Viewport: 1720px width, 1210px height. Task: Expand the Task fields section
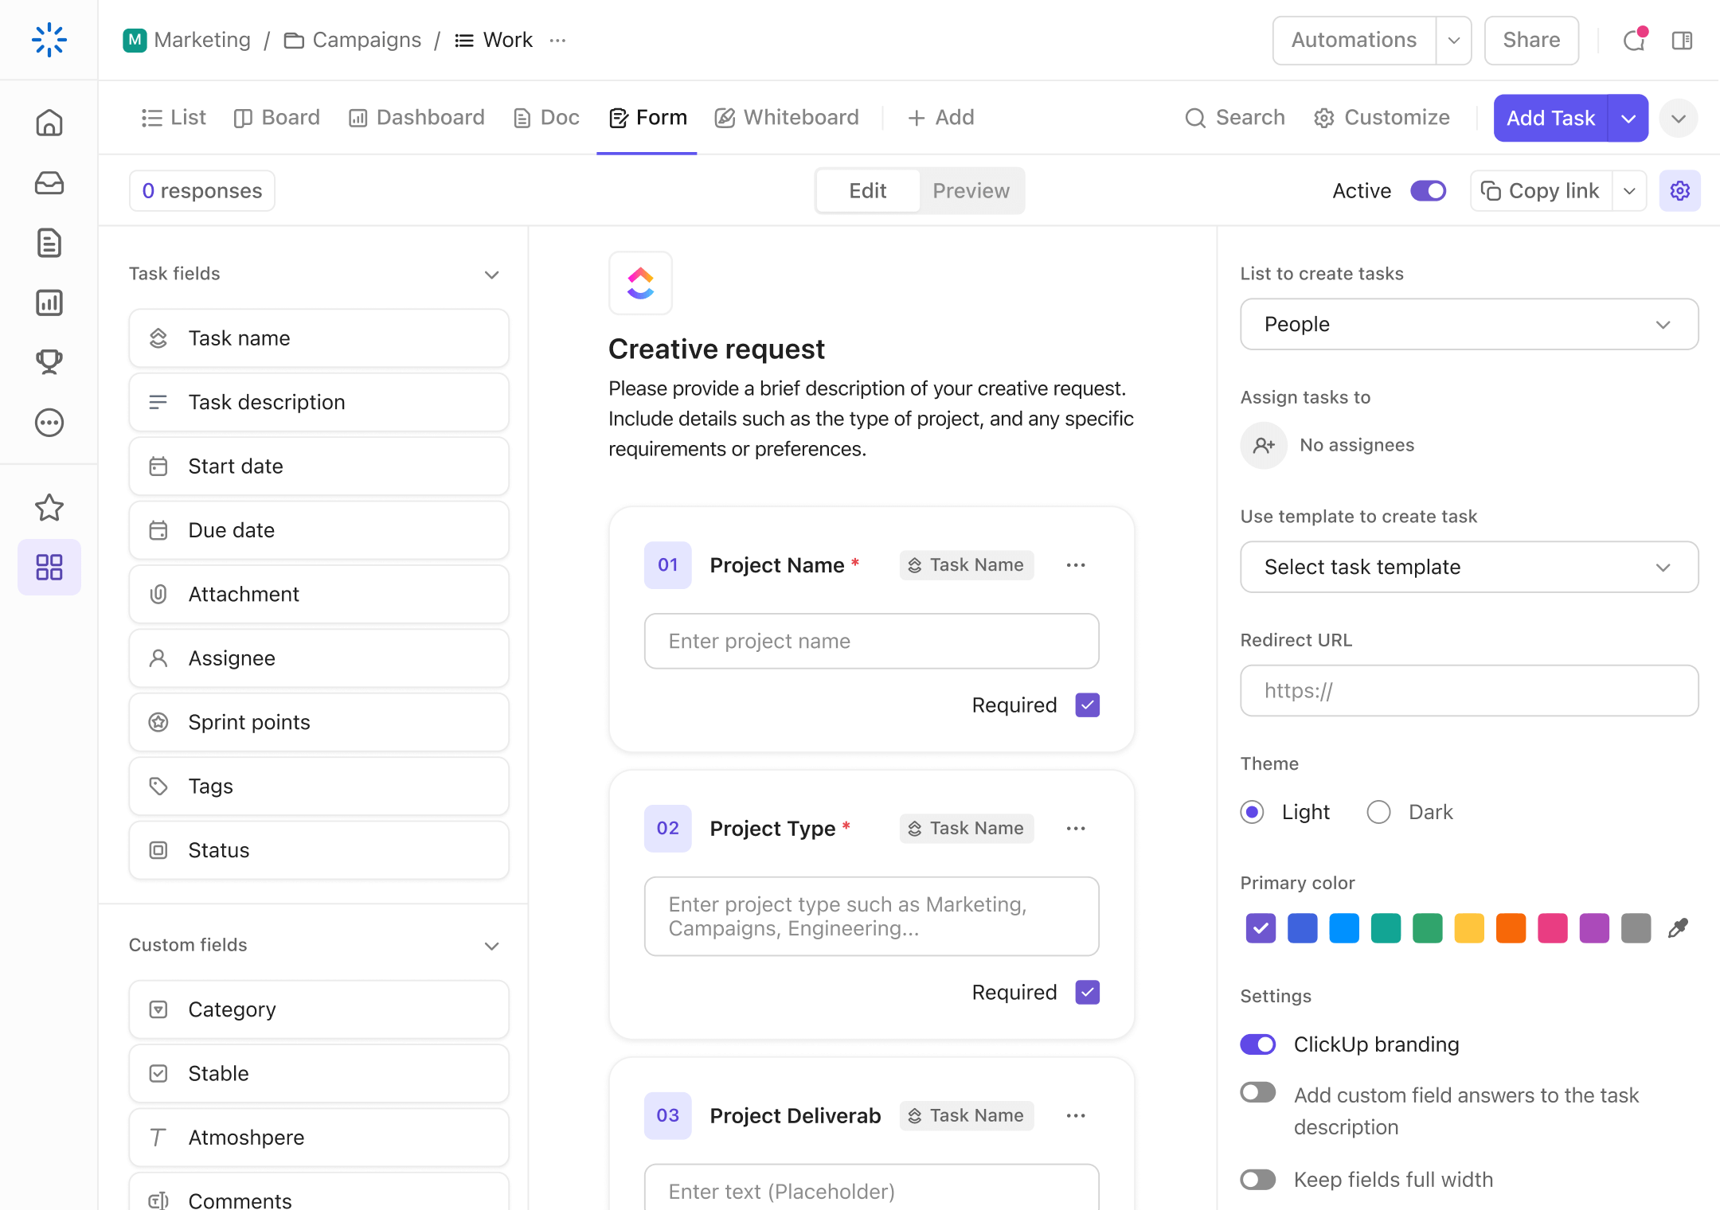click(493, 274)
